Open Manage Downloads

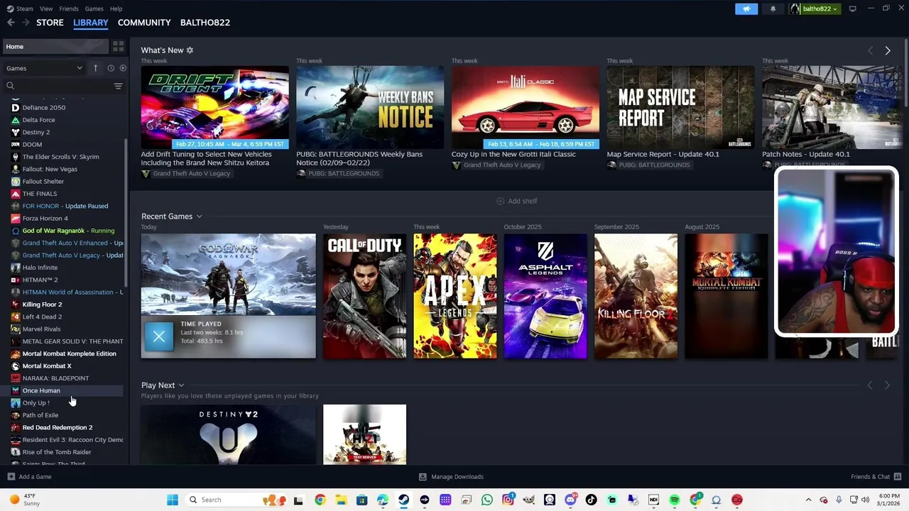coord(451,477)
